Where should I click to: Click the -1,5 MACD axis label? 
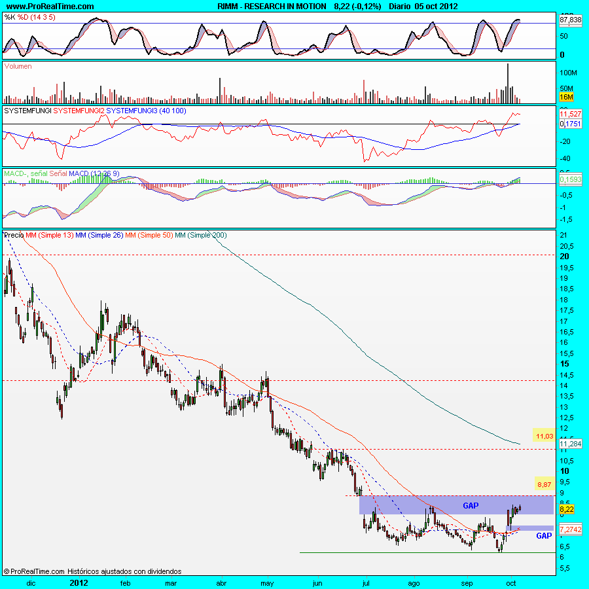[x=566, y=219]
